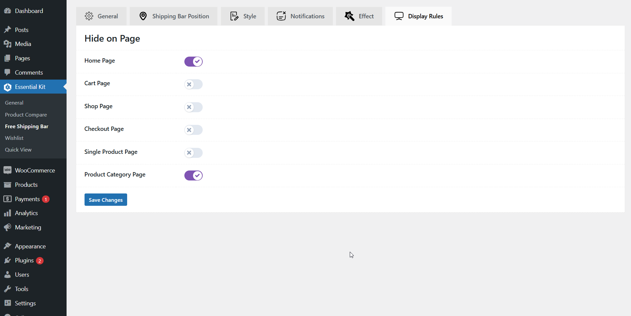Disable the Home Page hide toggle

(193, 62)
